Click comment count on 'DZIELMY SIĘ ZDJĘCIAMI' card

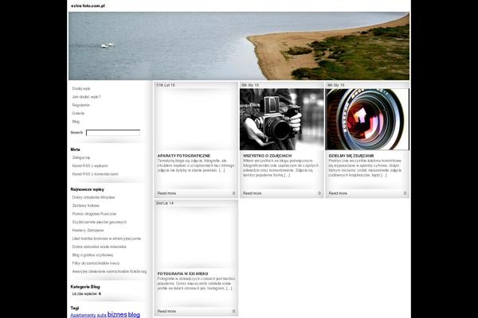(x=406, y=193)
